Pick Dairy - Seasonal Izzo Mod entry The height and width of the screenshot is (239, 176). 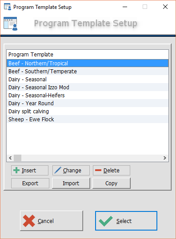pos(88,88)
